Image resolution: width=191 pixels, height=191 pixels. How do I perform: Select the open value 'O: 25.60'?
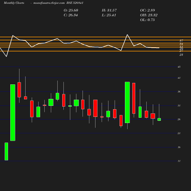(71, 10)
